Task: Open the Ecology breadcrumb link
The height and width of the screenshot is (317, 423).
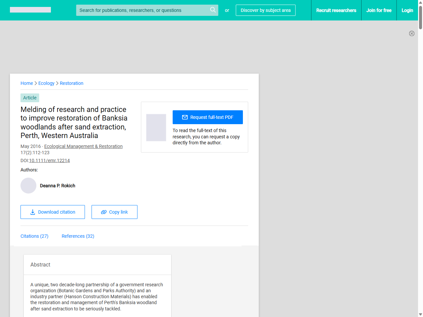Action: tap(46, 83)
